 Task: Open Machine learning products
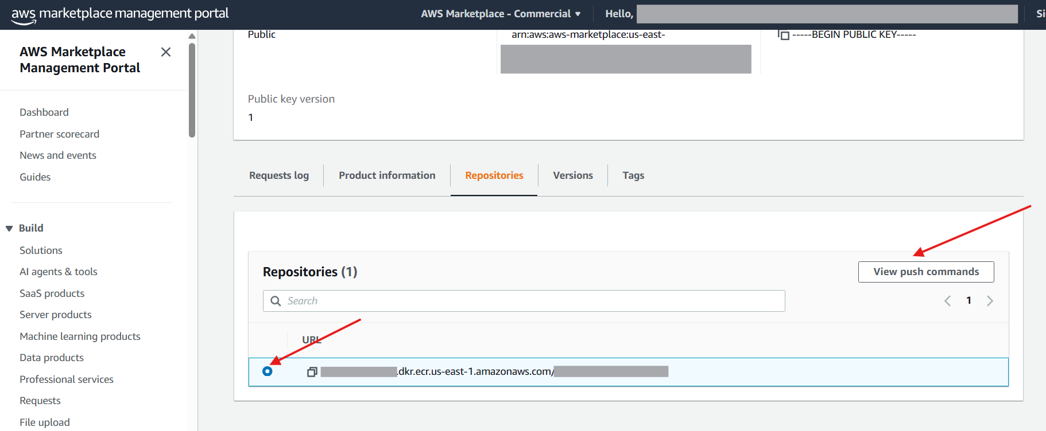80,336
